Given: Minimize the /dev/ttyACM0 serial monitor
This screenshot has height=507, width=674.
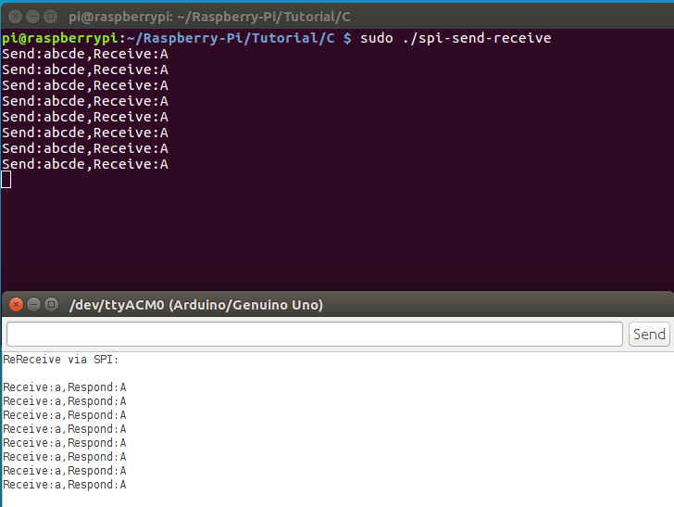Looking at the screenshot, I should tap(32, 305).
